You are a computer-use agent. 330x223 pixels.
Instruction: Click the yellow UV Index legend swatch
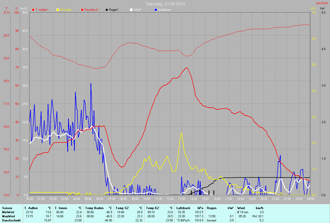pyautogui.click(x=58, y=10)
